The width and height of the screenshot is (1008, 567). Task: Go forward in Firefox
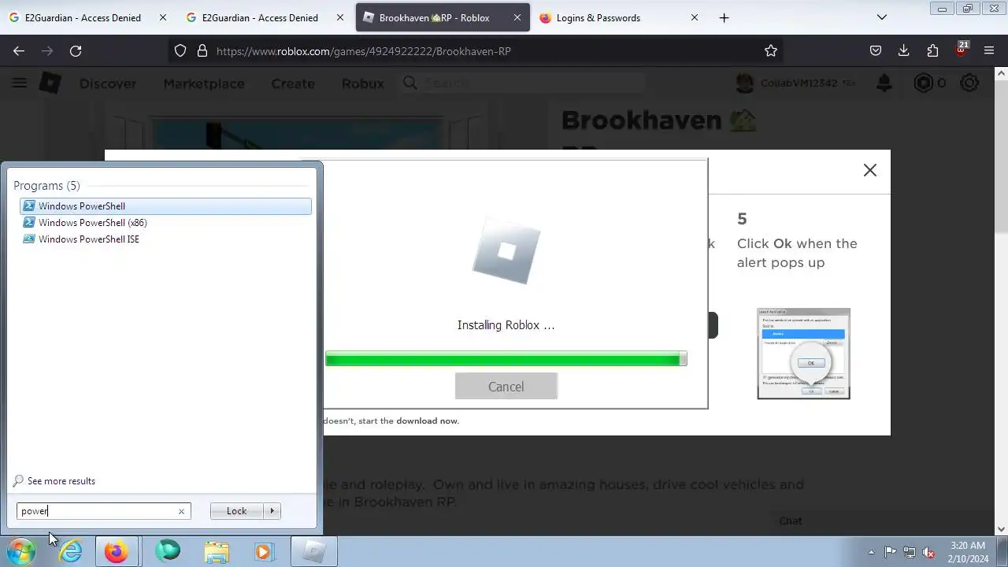coord(47,50)
